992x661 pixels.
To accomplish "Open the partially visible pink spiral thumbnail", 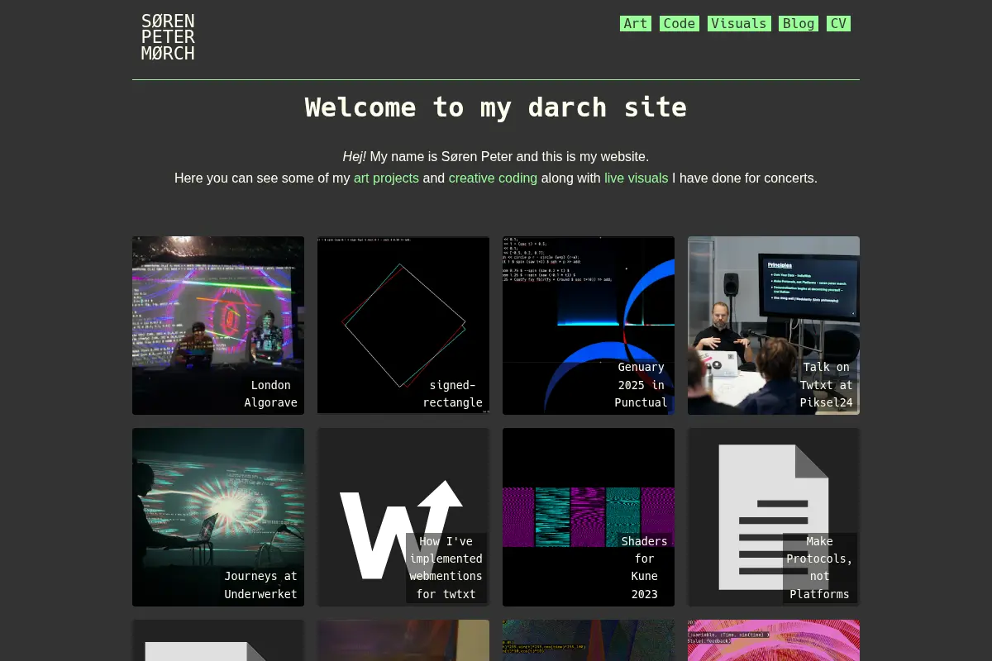I will (x=774, y=640).
